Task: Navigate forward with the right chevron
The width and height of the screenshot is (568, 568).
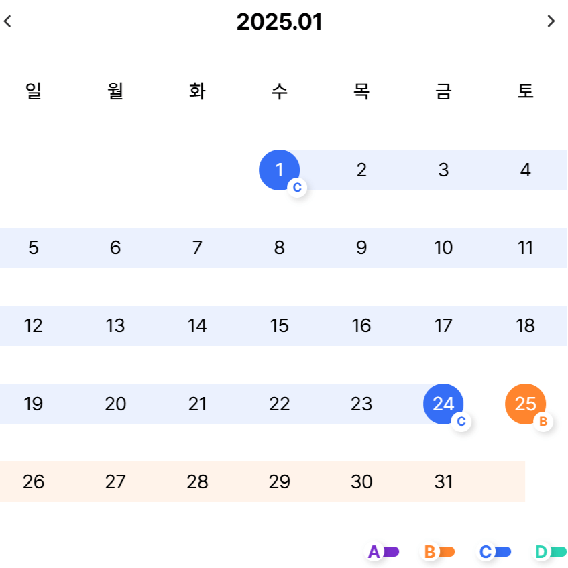Action: 552,21
